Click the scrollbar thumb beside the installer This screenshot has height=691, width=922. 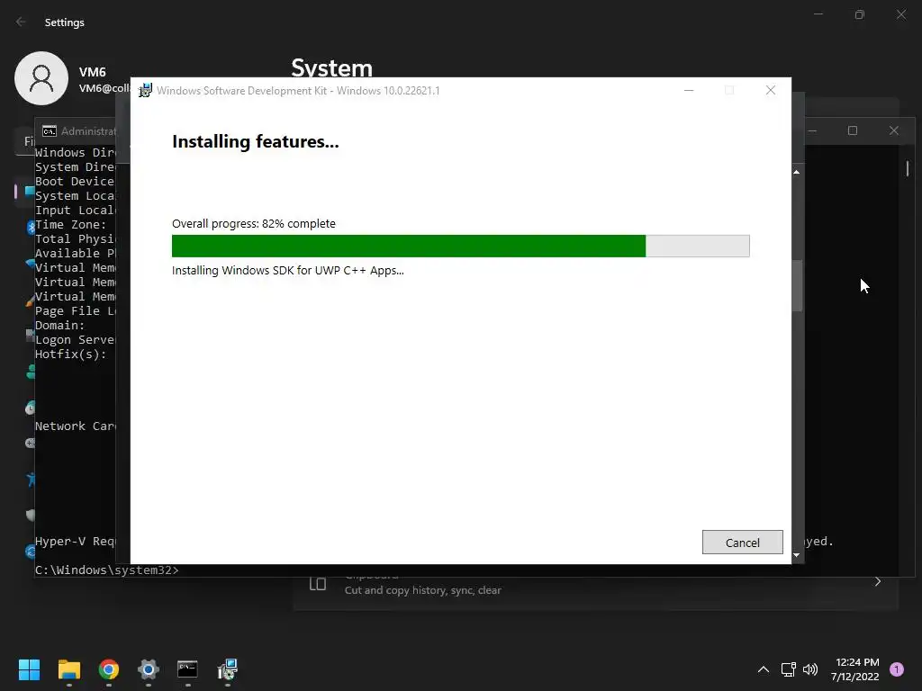[x=797, y=285]
